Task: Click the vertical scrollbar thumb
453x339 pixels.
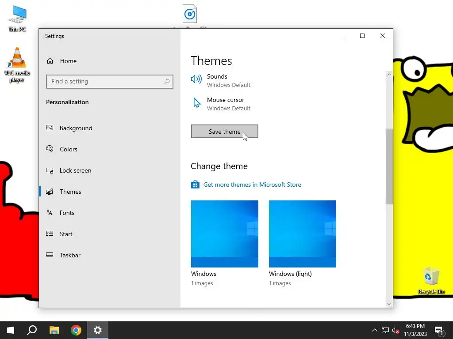Action: pos(389,166)
